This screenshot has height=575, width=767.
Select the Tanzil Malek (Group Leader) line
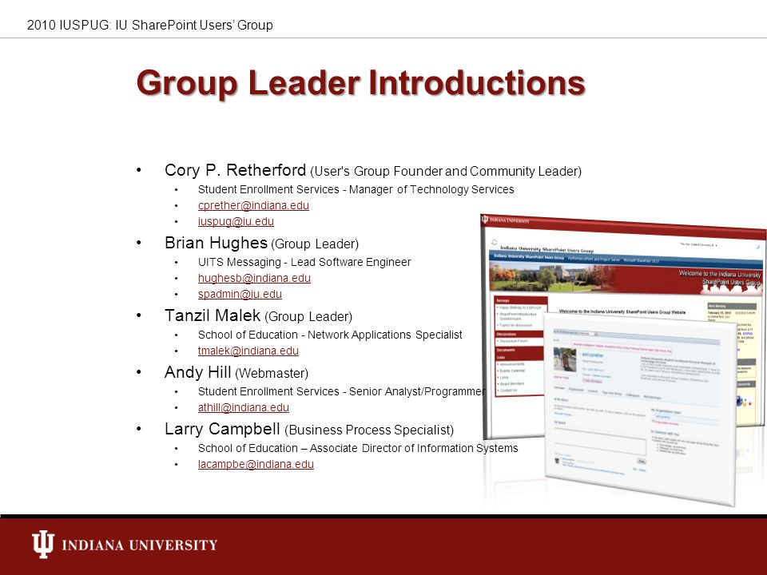tap(258, 316)
